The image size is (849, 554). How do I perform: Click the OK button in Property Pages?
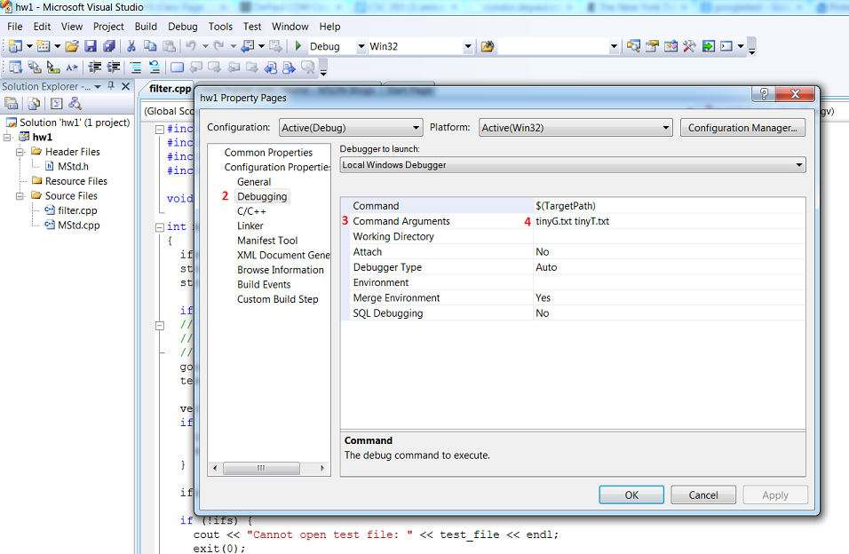[x=631, y=495]
